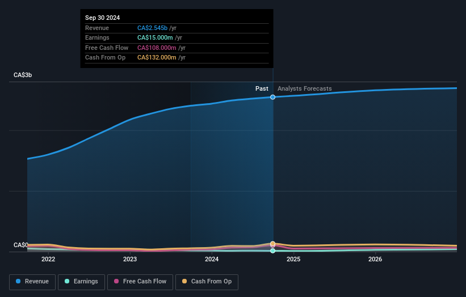The height and width of the screenshot is (297, 466).
Task: Select the 2023 x-axis label
Action: pyautogui.click(x=130, y=259)
